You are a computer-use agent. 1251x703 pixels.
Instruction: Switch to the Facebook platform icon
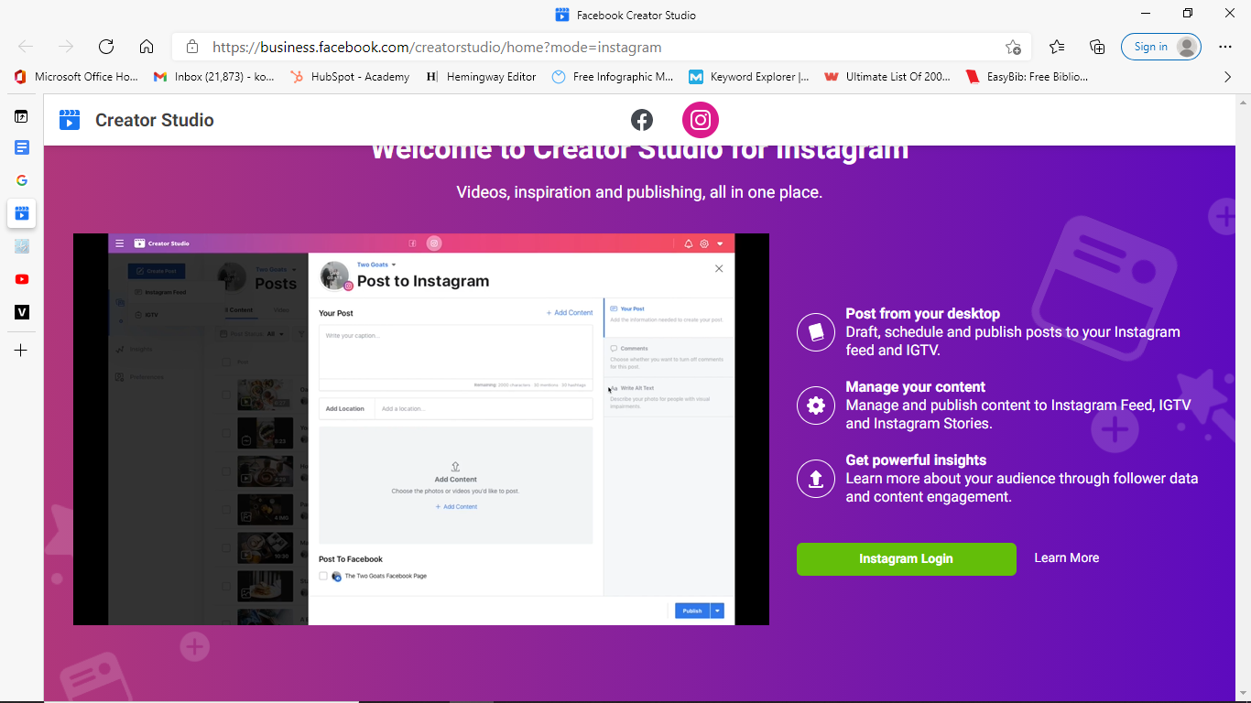[642, 120]
